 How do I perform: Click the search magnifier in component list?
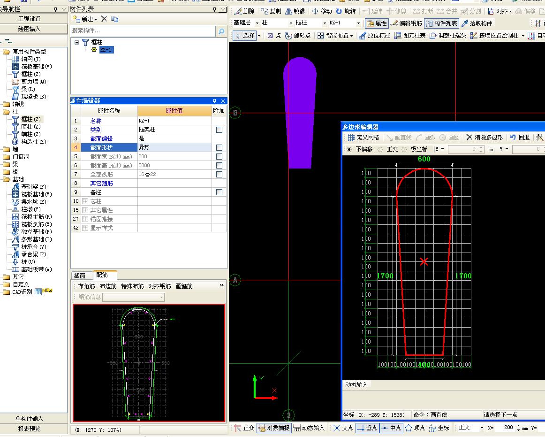(x=221, y=31)
